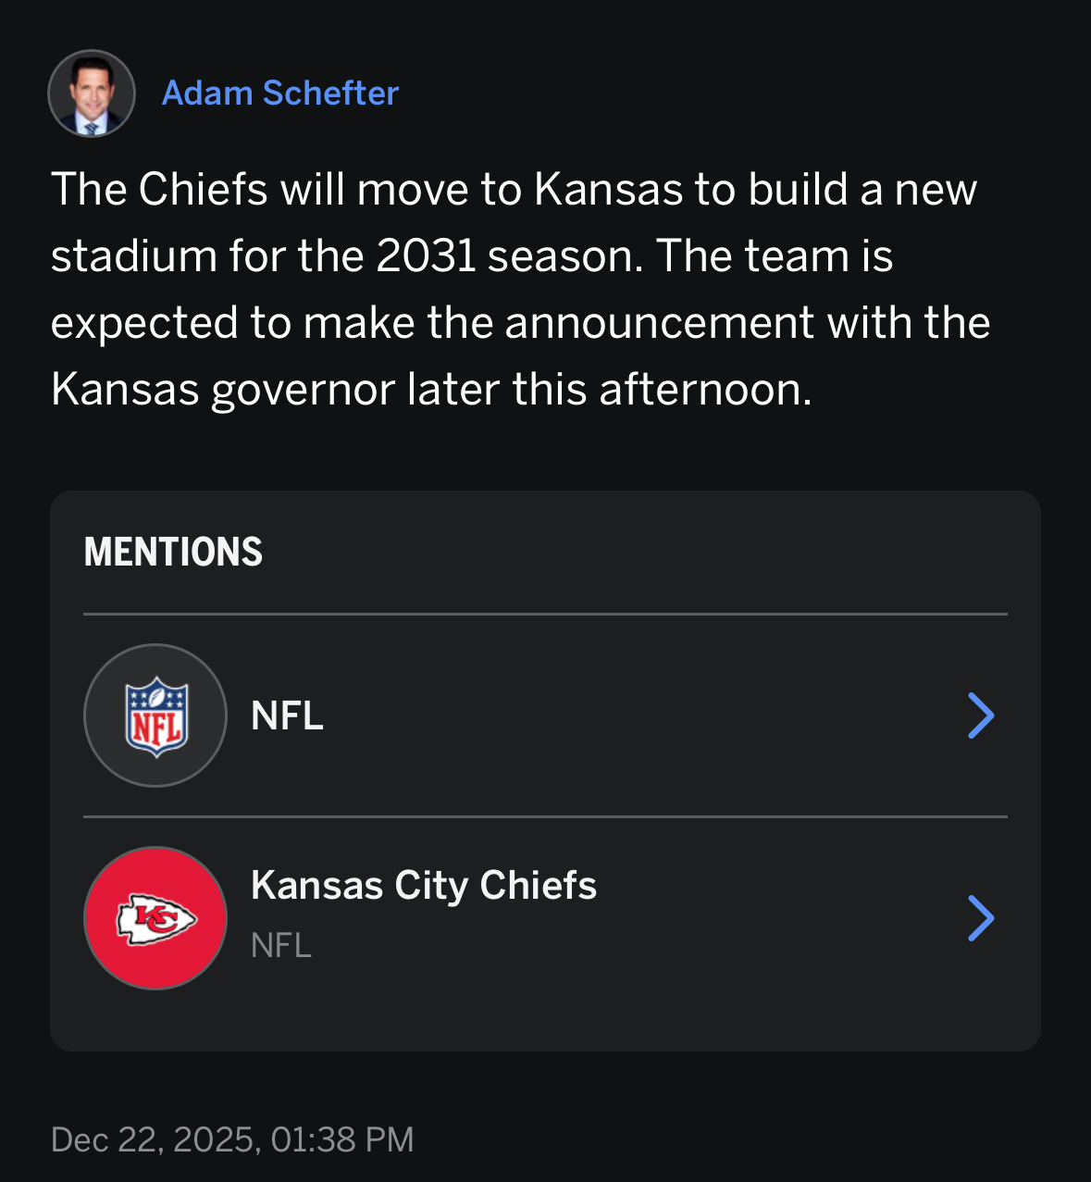Select the MENTIONS section heading

[173, 553]
